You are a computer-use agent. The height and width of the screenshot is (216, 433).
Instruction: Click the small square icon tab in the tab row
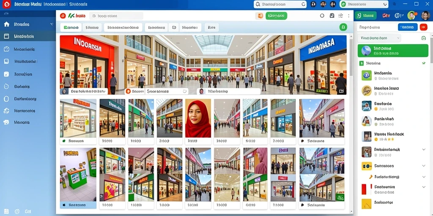click(x=174, y=27)
